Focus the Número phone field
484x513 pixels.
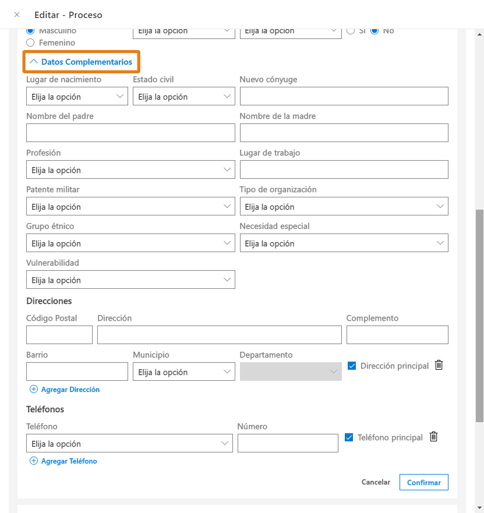click(288, 443)
